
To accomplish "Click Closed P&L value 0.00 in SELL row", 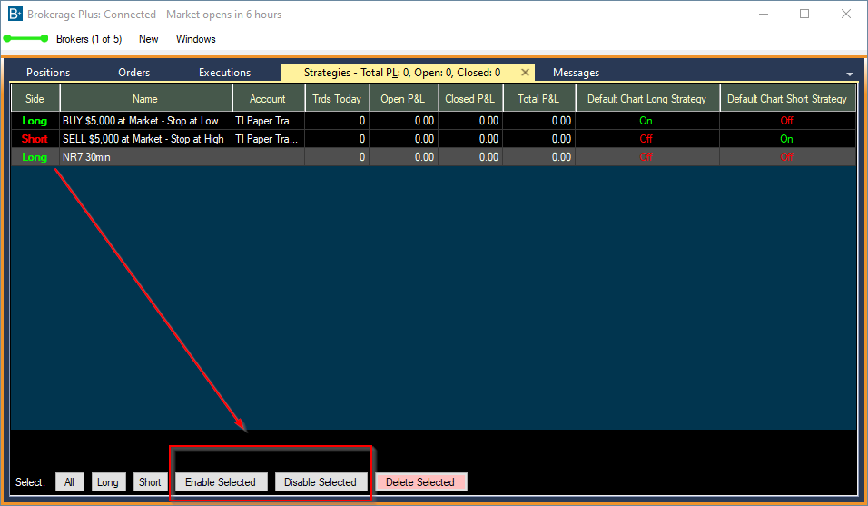I will [x=470, y=139].
